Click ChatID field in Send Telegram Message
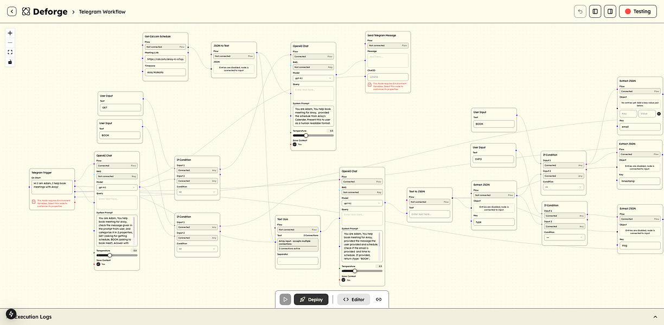Screen dimensions: 664x325 388,77
